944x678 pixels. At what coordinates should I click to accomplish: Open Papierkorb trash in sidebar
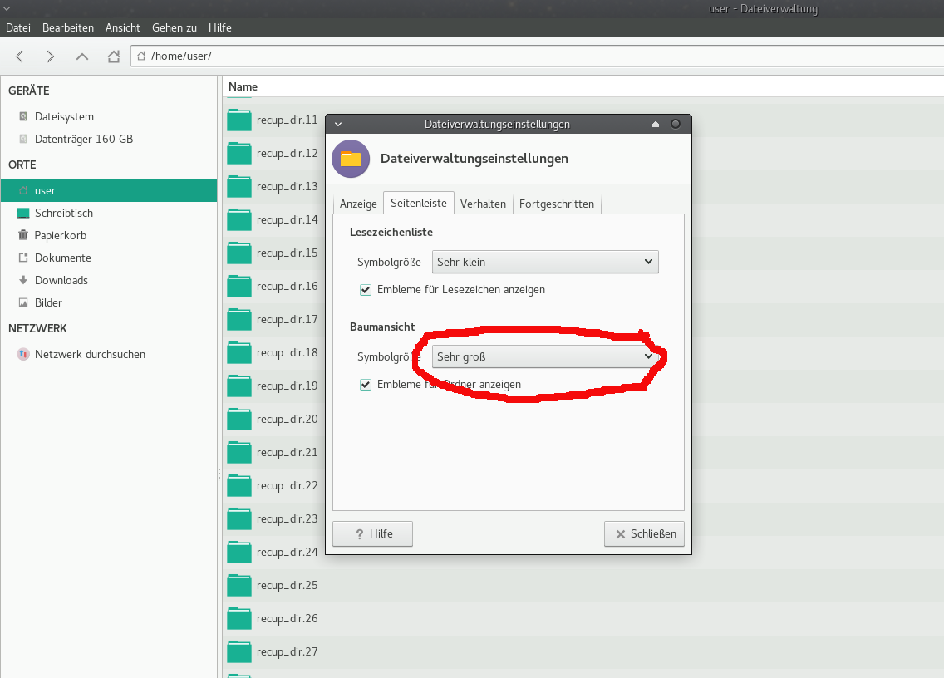point(60,235)
